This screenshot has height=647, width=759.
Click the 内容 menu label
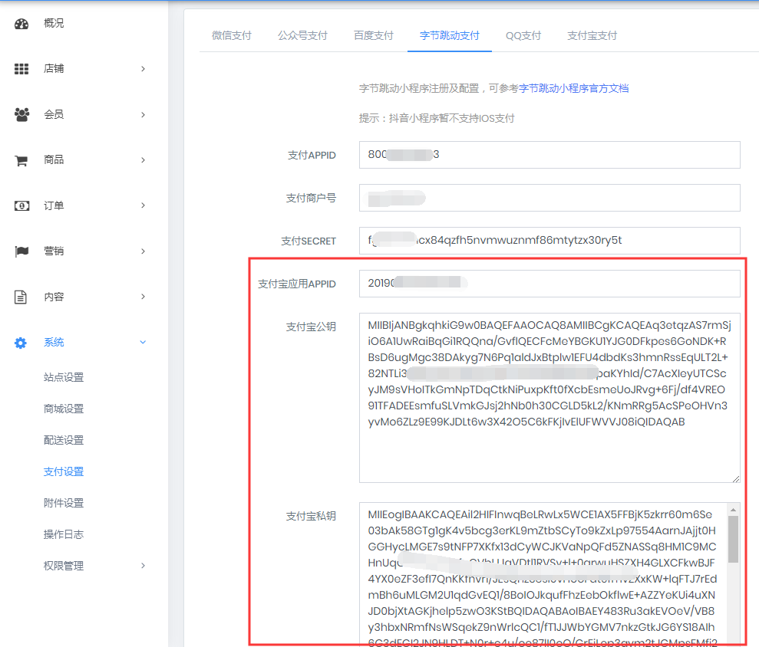pyautogui.click(x=54, y=297)
